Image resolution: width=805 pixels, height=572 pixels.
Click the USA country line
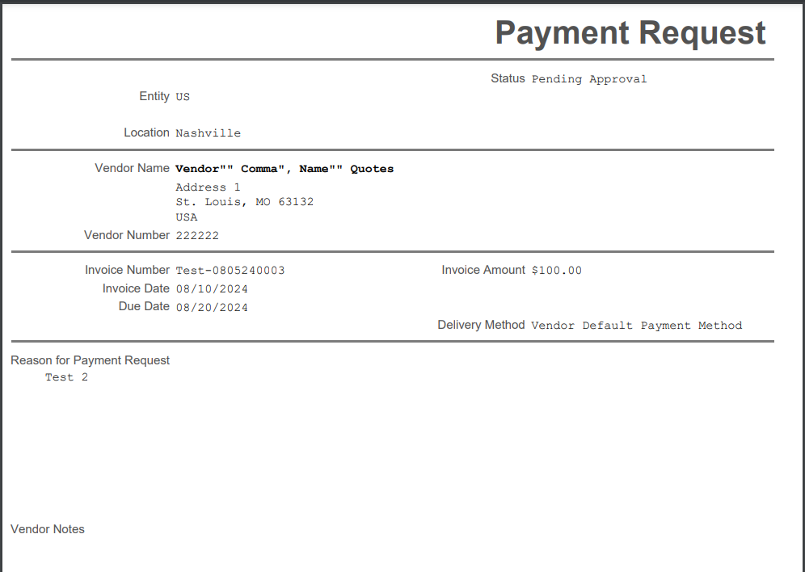click(186, 217)
